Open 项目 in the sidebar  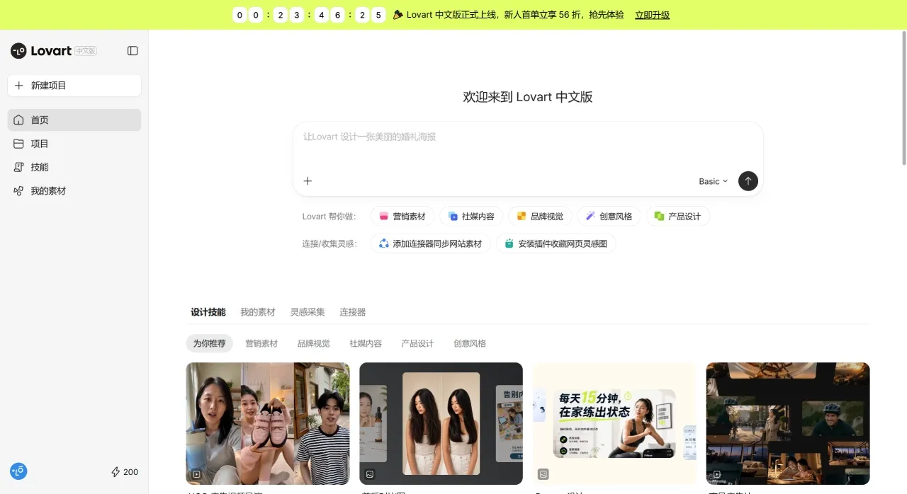(74, 144)
